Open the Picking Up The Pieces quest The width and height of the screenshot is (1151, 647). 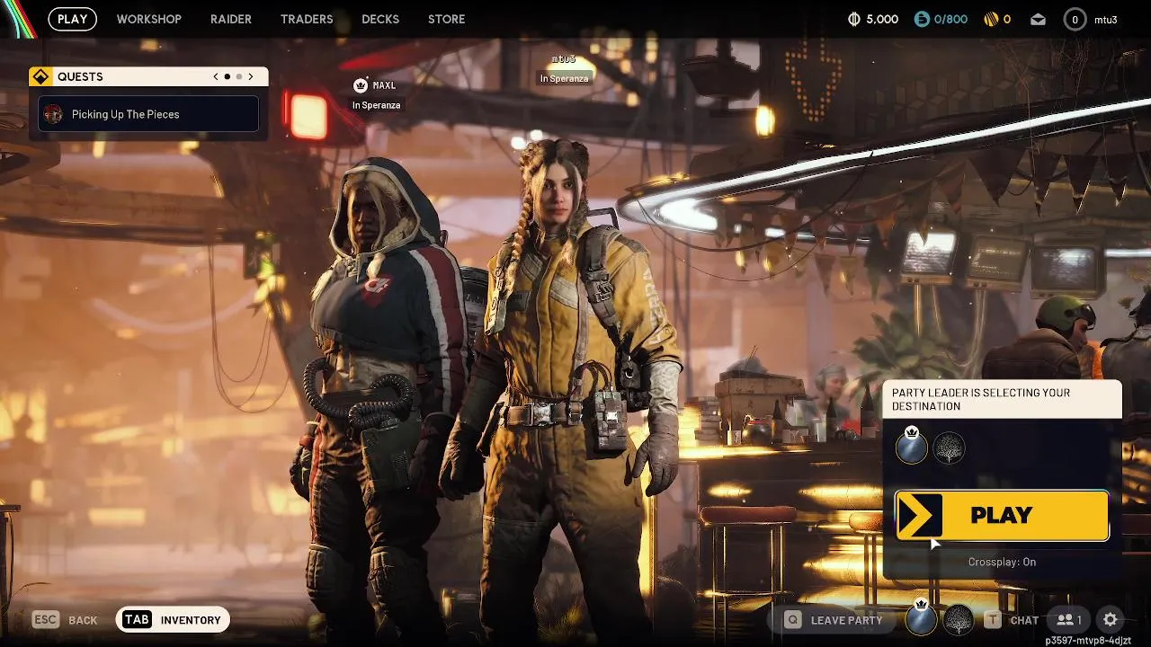coord(148,114)
